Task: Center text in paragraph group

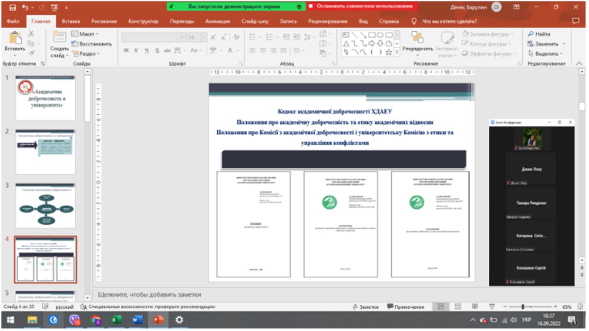Action: [x=263, y=50]
